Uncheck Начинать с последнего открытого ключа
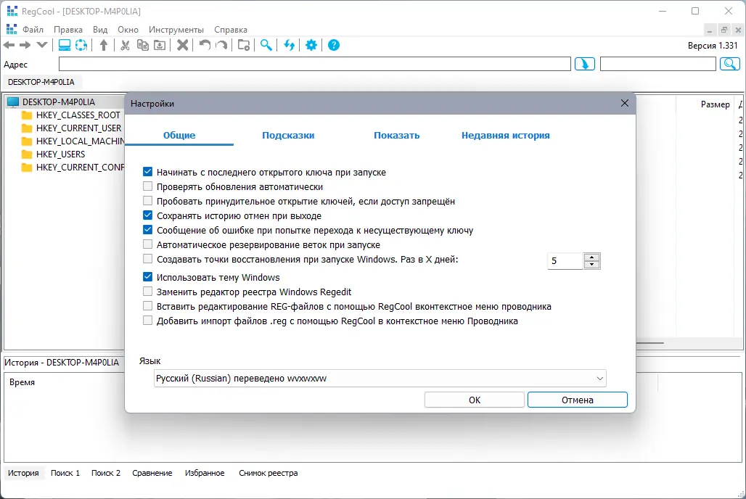 148,172
